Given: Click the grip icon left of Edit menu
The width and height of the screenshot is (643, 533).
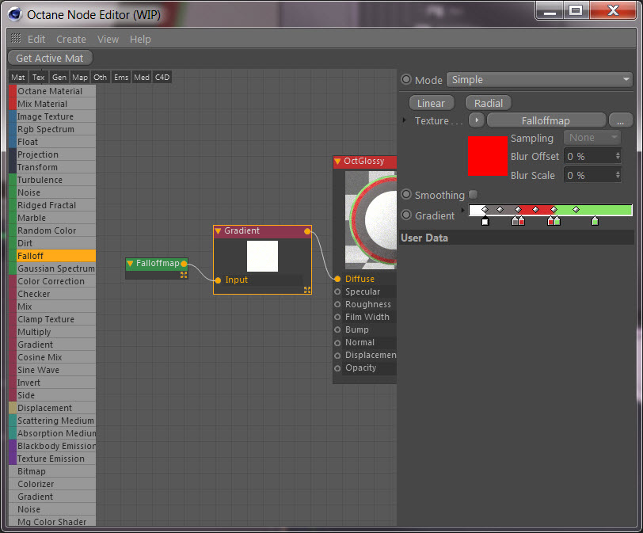Looking at the screenshot, I should click(x=16, y=39).
